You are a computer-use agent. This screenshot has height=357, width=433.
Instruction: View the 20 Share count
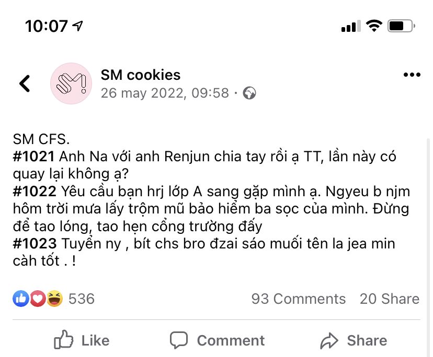[x=389, y=299]
